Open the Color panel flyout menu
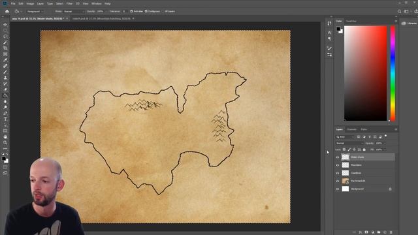 (x=396, y=21)
